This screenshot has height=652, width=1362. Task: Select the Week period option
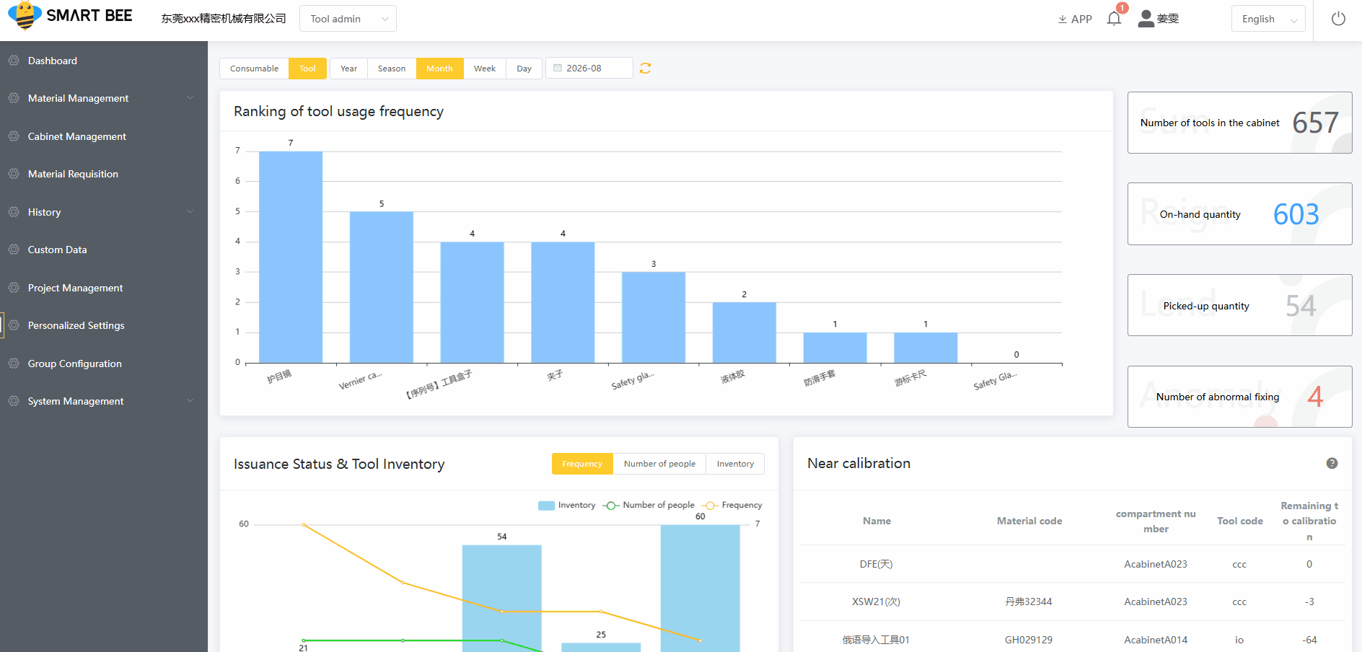tap(485, 69)
